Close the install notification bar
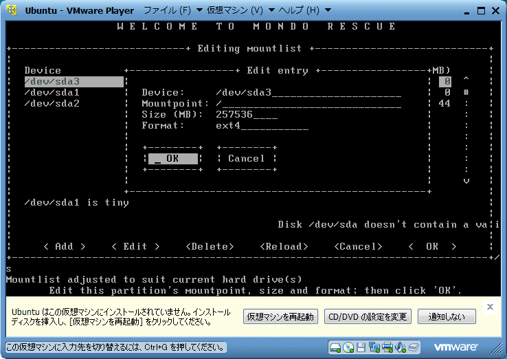507x359 pixels. click(x=490, y=307)
